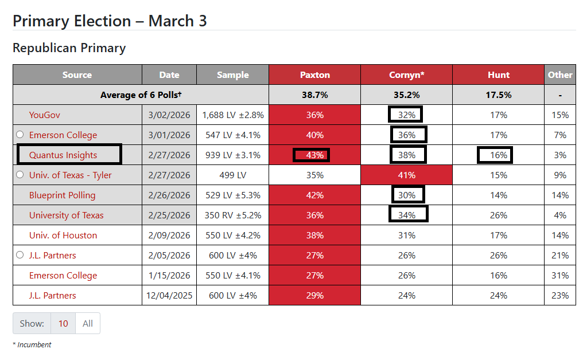Show 10 polls with the 10 button
Screen dimensions: 579x353
click(x=63, y=324)
